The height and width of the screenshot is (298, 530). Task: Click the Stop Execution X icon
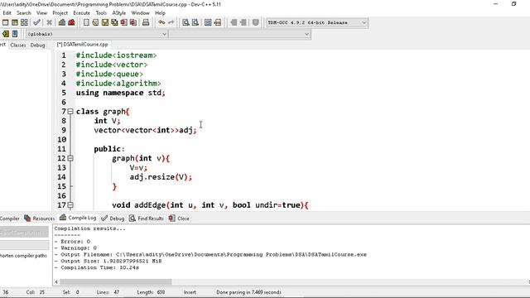(x=50, y=22)
